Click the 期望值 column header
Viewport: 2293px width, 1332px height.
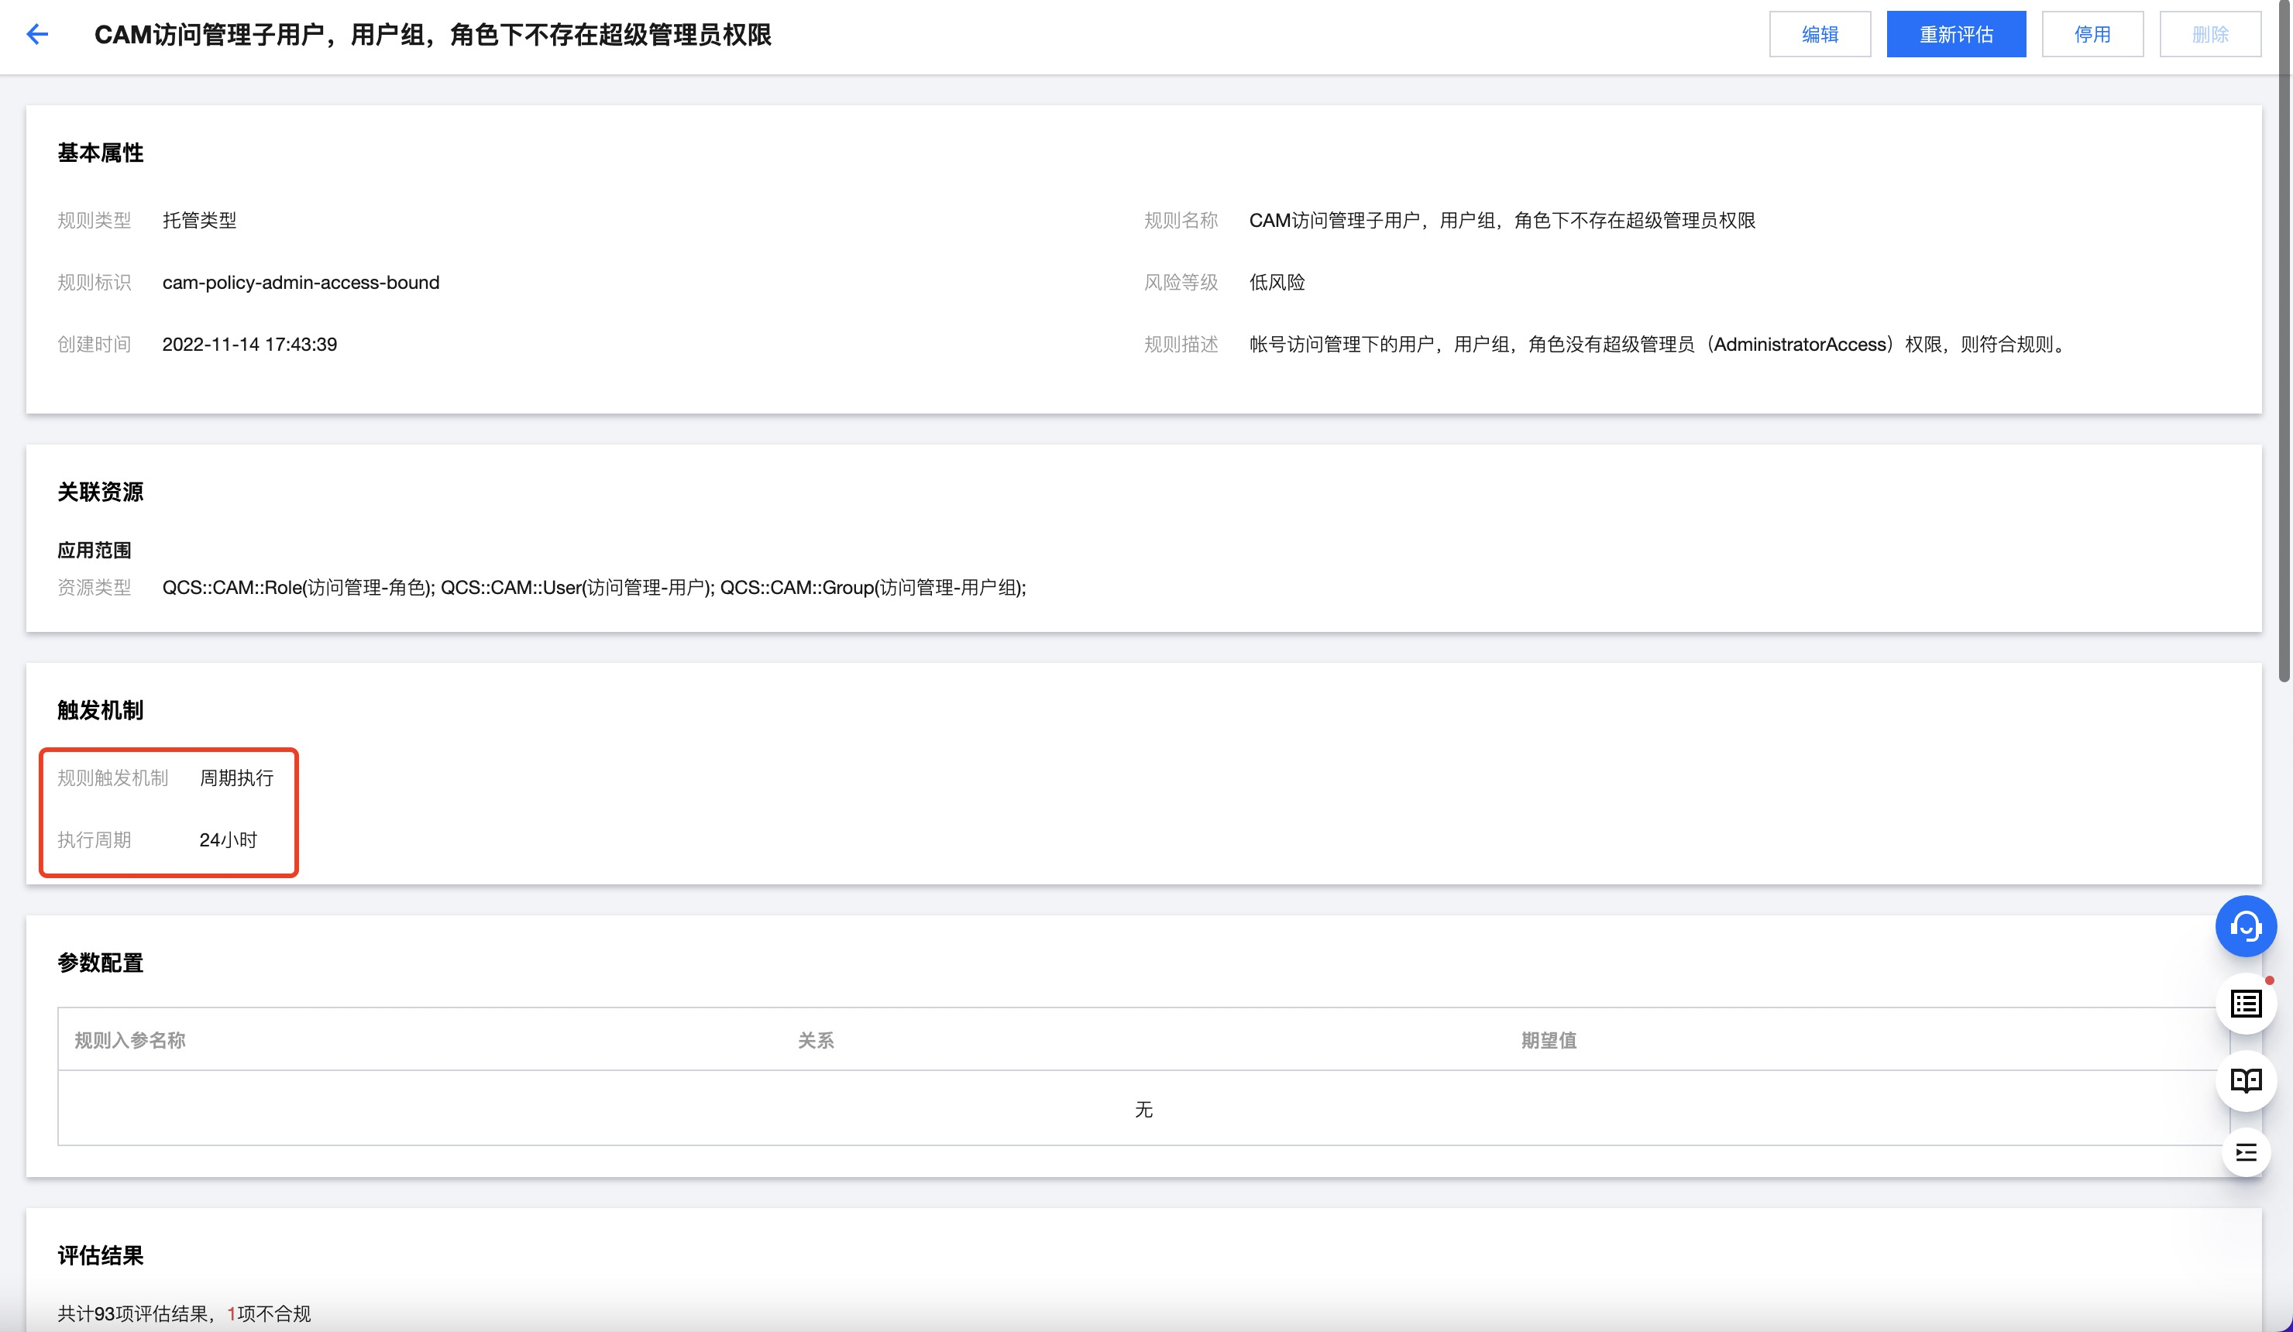[x=1548, y=1040]
